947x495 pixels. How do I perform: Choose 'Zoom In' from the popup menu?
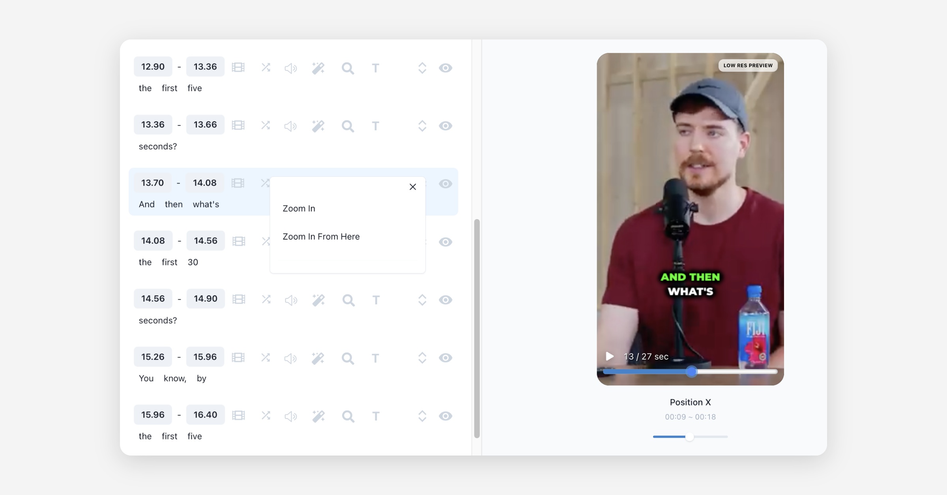tap(299, 208)
